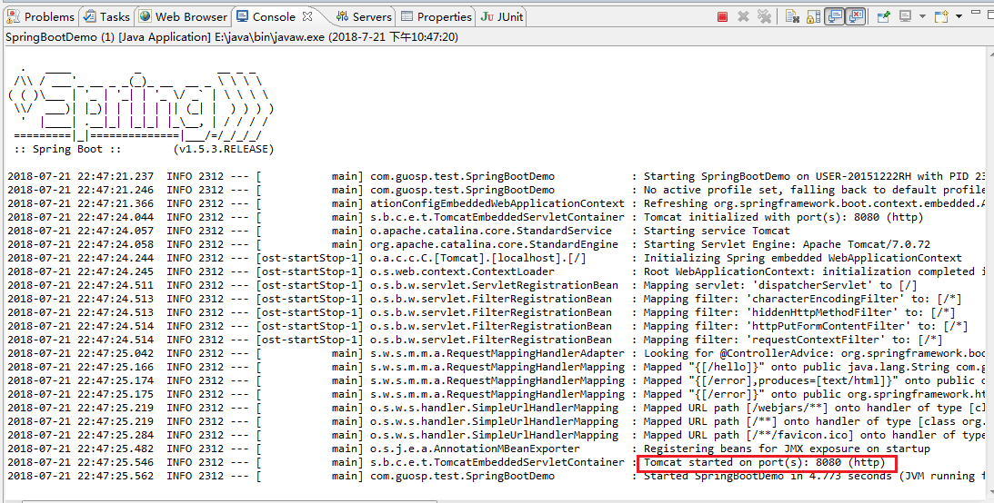Image resolution: width=994 pixels, height=503 pixels.
Task: Toggle show console when standard out changes
Action: [x=835, y=17]
